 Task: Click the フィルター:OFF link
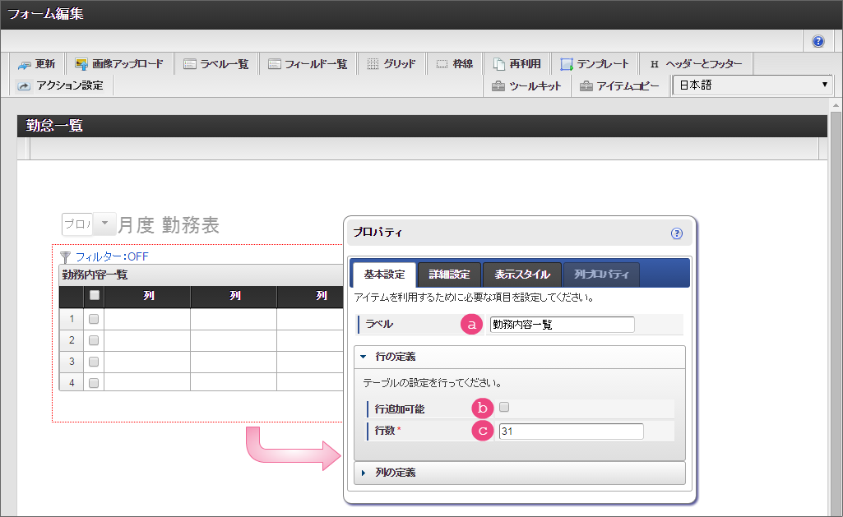[x=112, y=257]
